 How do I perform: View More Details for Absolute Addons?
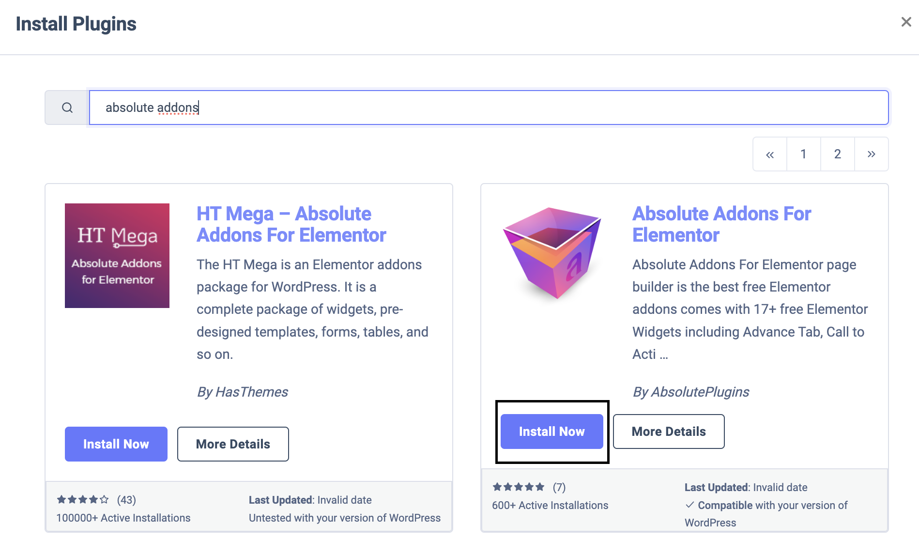(669, 432)
